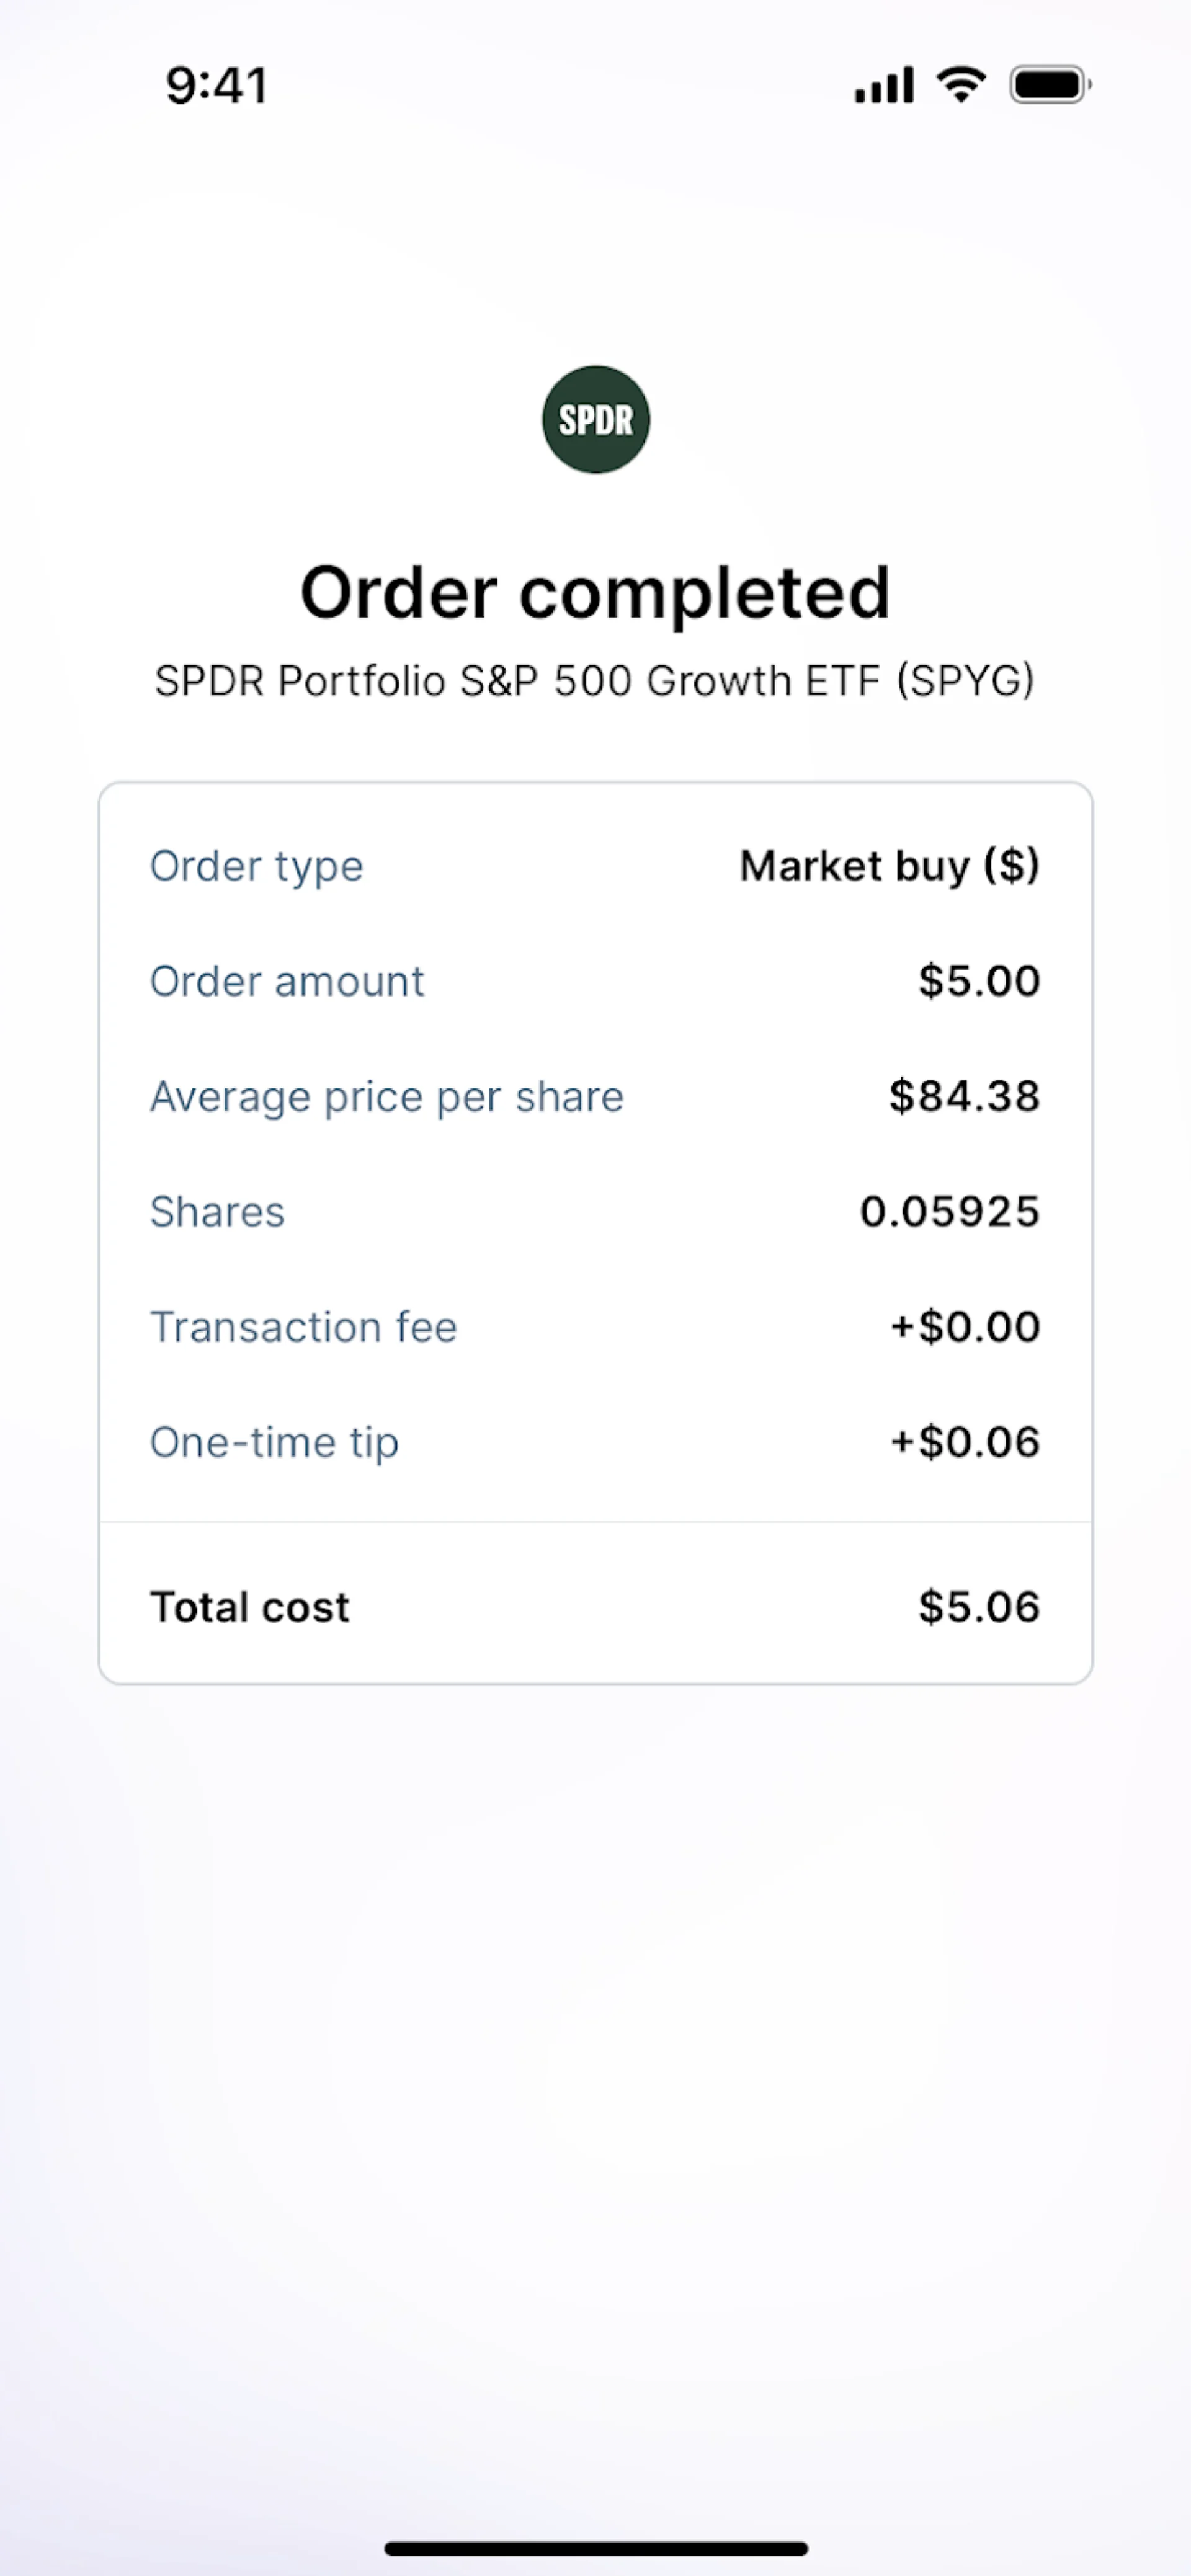Tap the SPDR logo icon
This screenshot has height=2576, width=1191.
pyautogui.click(x=596, y=419)
